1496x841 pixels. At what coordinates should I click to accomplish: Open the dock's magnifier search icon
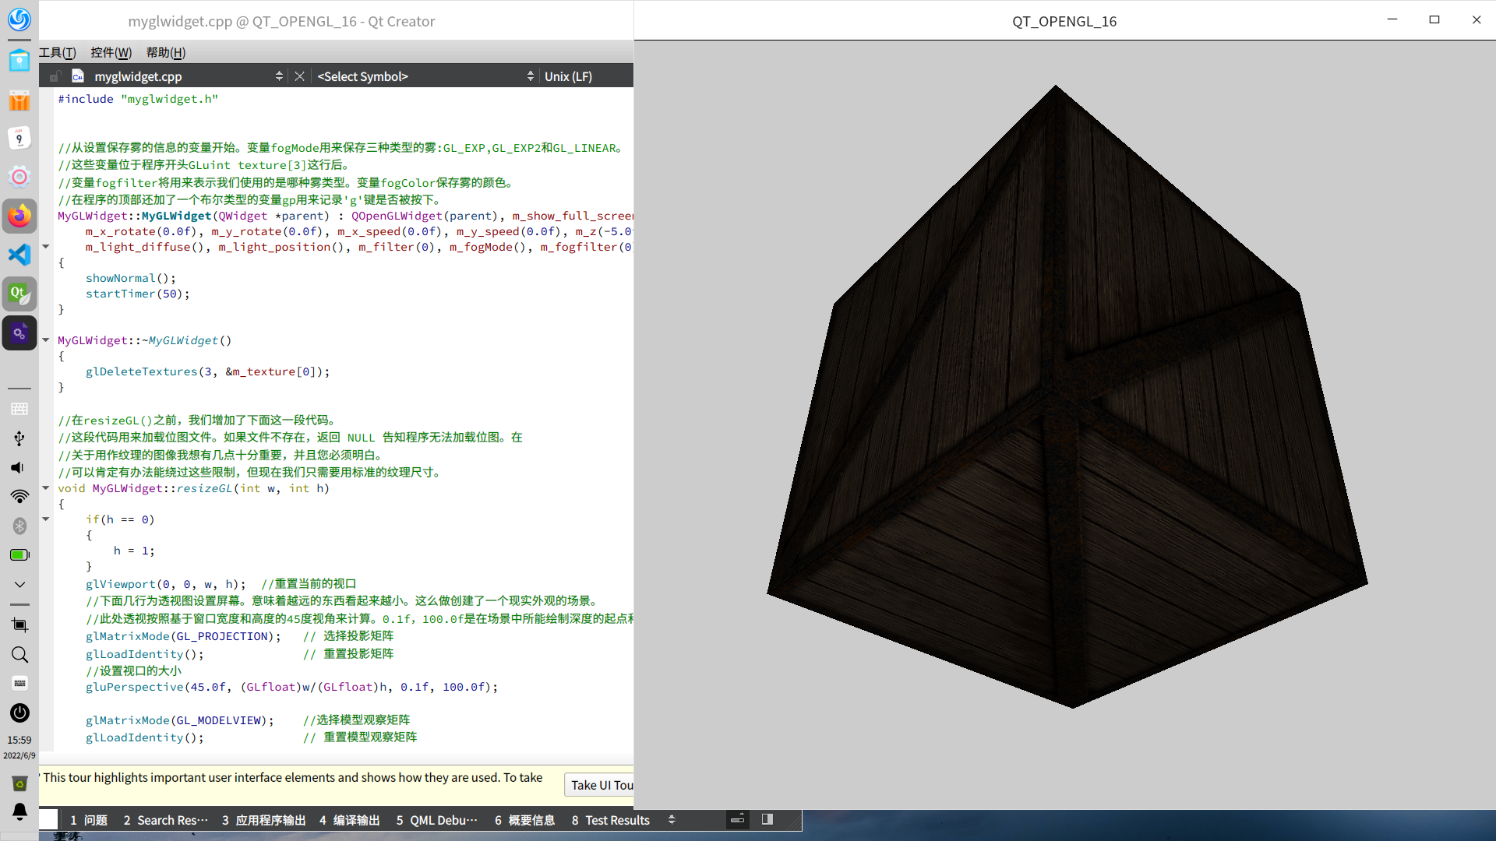[x=19, y=655]
